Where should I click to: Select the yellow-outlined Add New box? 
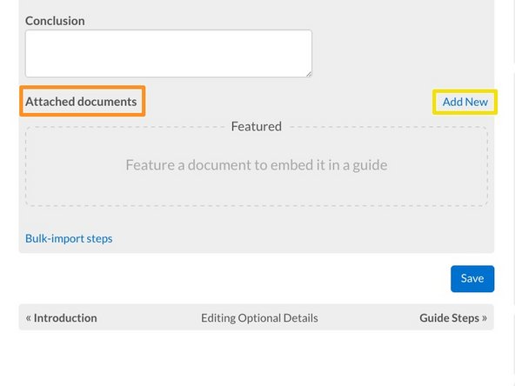point(465,102)
